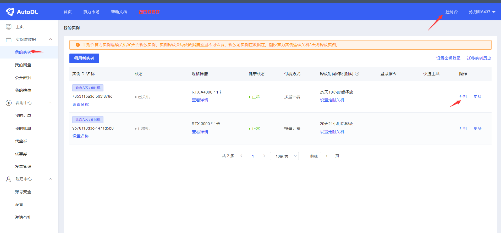
Task: Click the AutoDL logo
Action: [22, 12]
